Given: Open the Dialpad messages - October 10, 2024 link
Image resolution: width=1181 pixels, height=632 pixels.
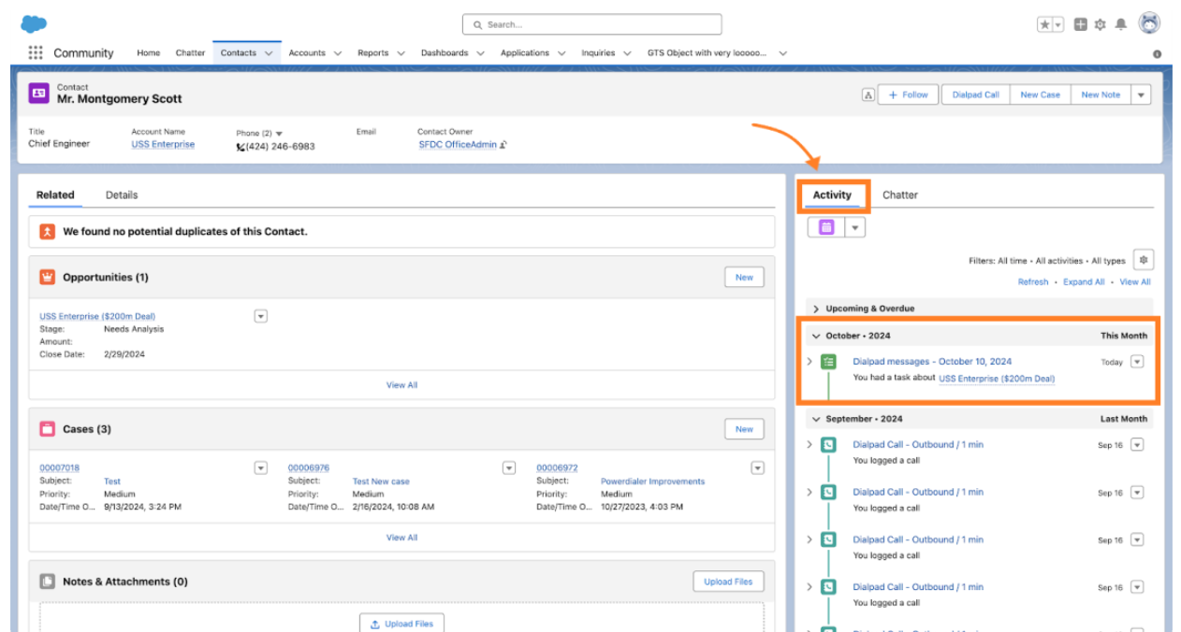Looking at the screenshot, I should pos(932,362).
